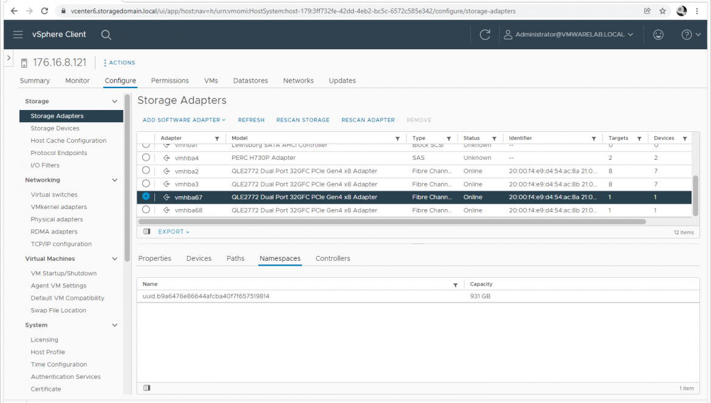This screenshot has height=403, width=711.
Task: Open the Properties tab of adapter details
Action: click(154, 258)
